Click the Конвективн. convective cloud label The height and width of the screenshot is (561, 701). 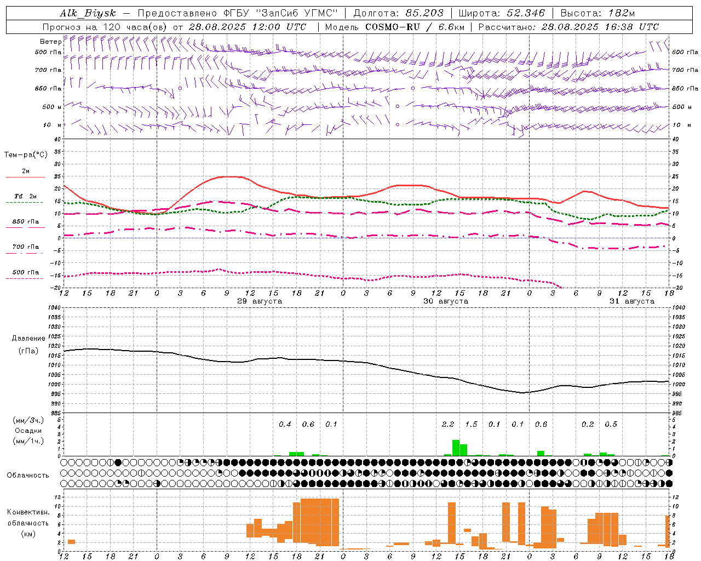pos(28,512)
